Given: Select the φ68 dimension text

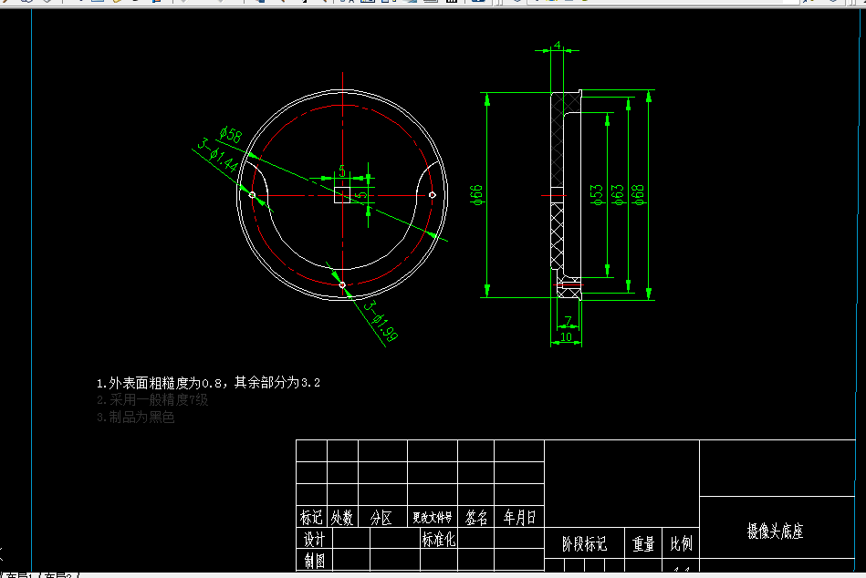Looking at the screenshot, I should 639,195.
